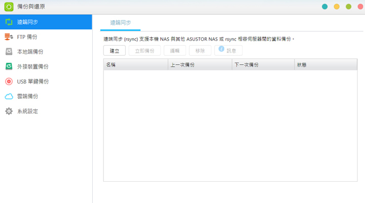
Task: Click the 本地端備份 icon
Action: coord(9,52)
